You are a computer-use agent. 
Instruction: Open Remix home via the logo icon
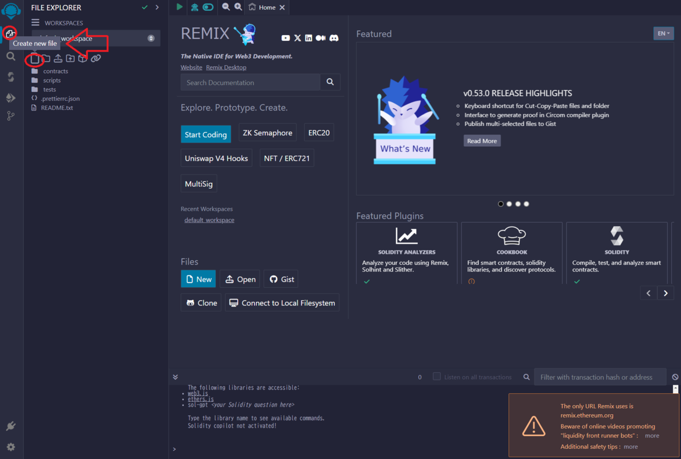click(x=11, y=10)
